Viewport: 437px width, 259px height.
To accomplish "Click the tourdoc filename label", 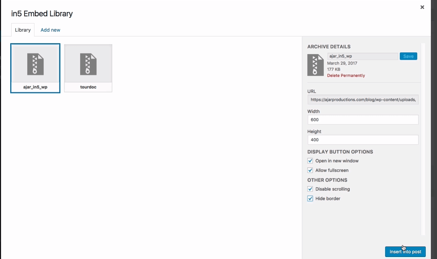I will click(88, 87).
